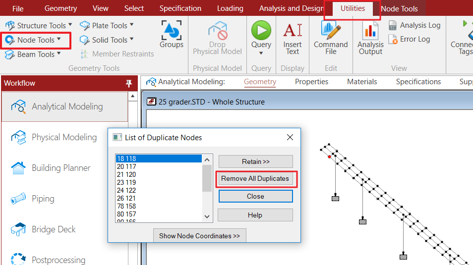The image size is (473, 265).
Task: Open the Command File editor
Action: [x=331, y=38]
